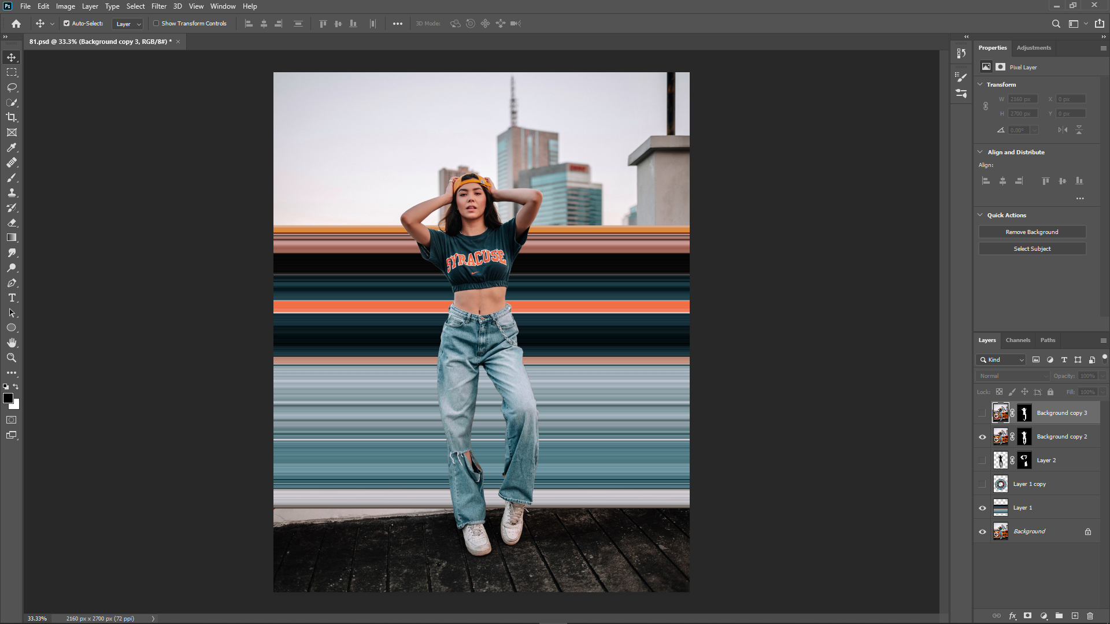Select the History Brush tool
1110x624 pixels.
(x=12, y=207)
